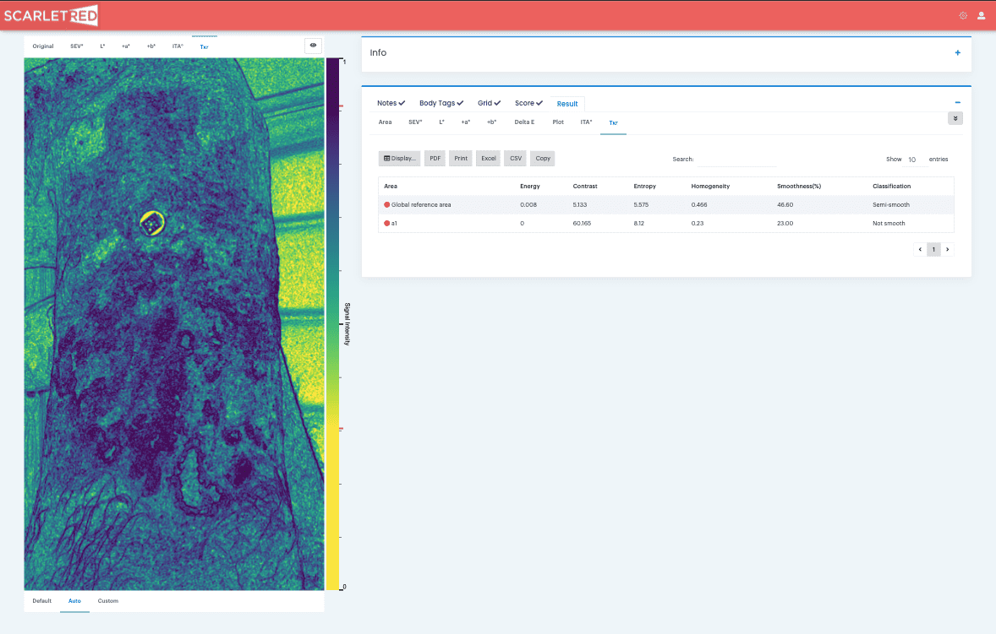Screen dimensions: 996x634
Task: Select the Global reference area row
Action: (665, 205)
